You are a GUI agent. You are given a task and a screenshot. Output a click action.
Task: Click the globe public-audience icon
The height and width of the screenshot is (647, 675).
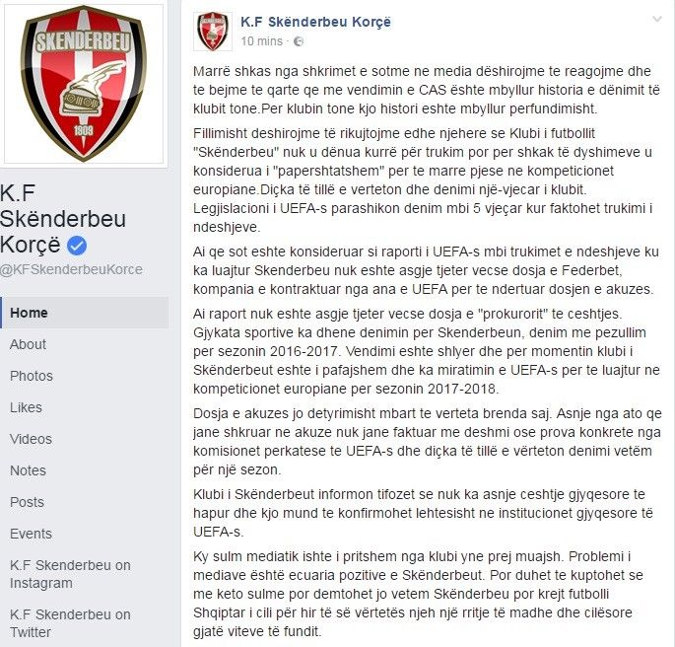pyautogui.click(x=299, y=41)
